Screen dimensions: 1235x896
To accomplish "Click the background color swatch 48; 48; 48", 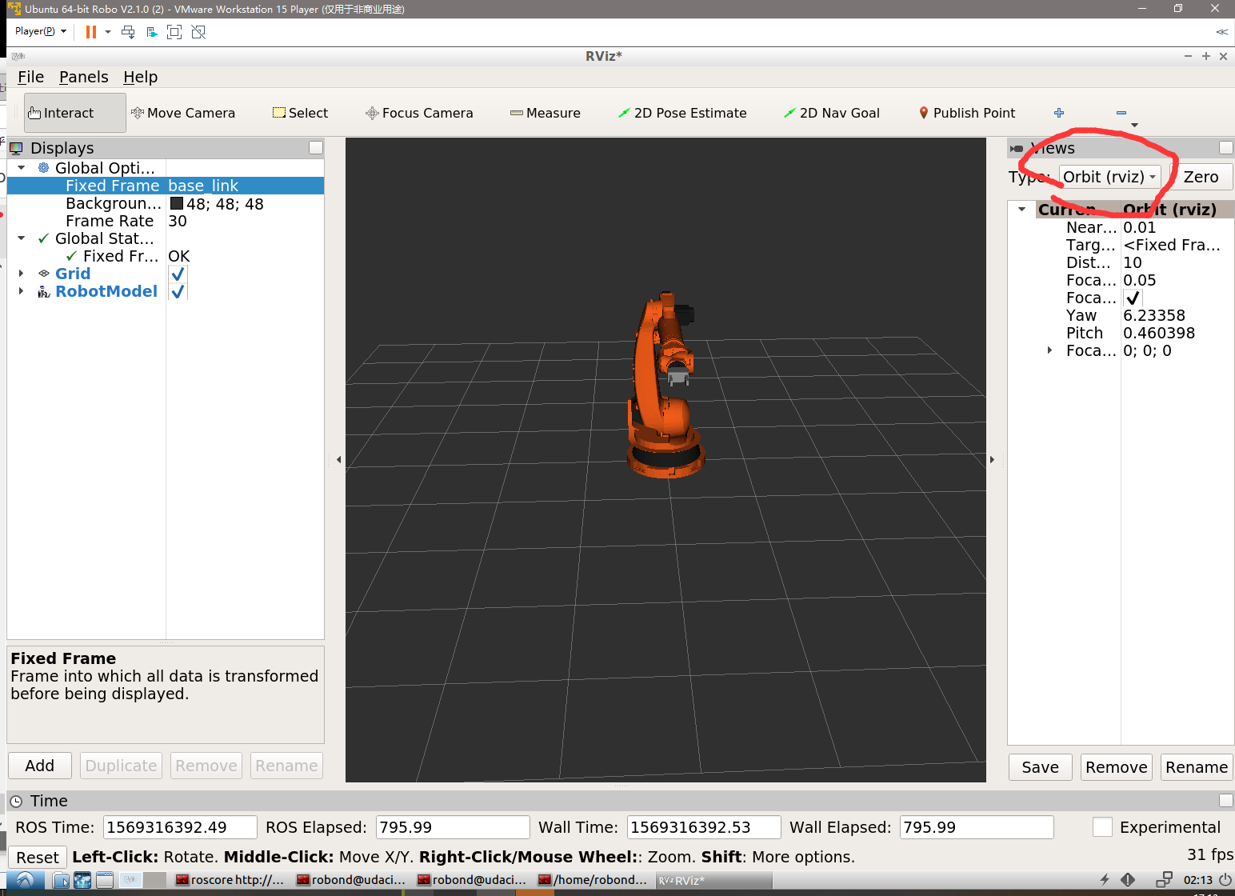I will click(177, 204).
